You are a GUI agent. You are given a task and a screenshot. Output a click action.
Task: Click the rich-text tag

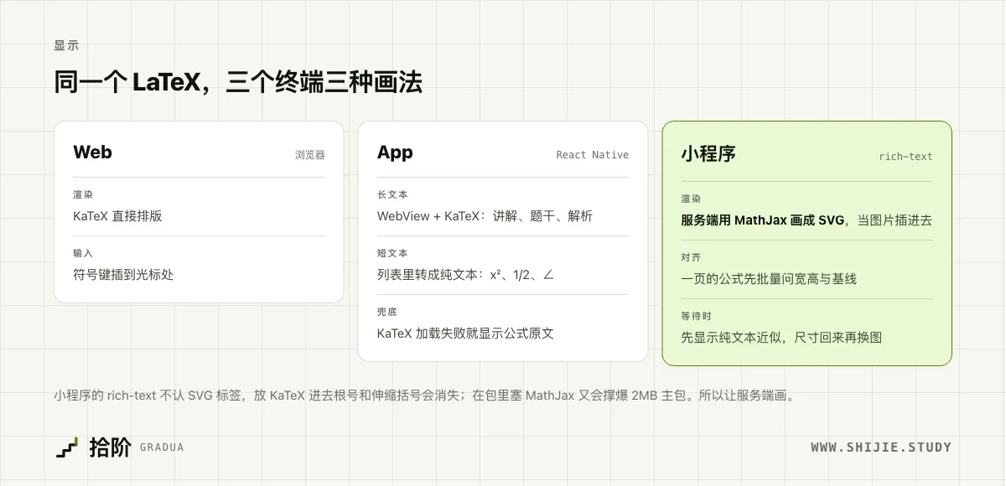905,157
